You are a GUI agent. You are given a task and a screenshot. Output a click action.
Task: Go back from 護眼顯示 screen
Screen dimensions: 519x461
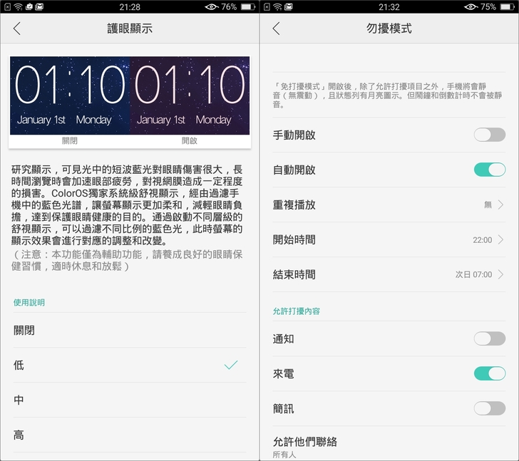(17, 29)
